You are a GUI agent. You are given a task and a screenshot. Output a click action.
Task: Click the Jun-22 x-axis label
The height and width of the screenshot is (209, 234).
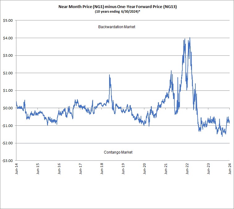pos(187,169)
